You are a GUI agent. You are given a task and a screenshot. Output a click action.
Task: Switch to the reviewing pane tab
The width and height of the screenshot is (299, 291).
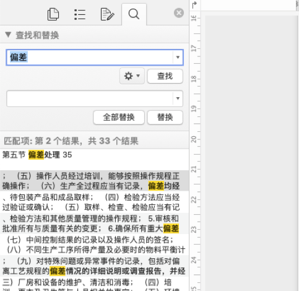(107, 14)
